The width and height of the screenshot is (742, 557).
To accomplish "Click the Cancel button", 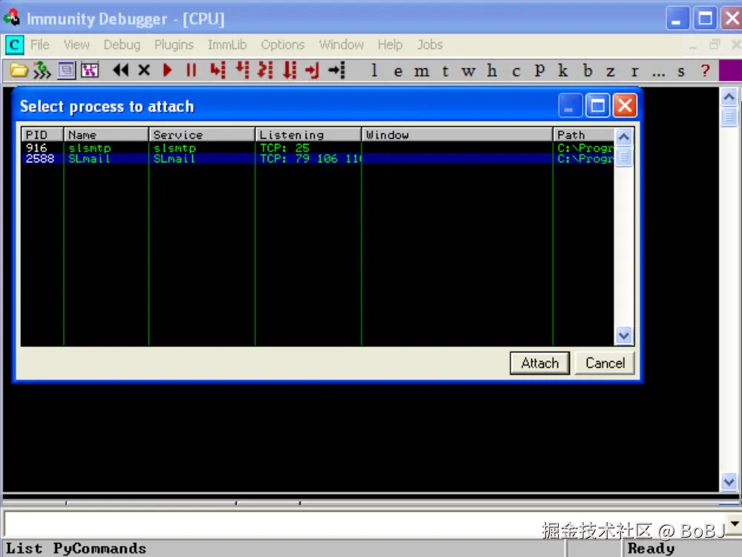I will point(605,363).
